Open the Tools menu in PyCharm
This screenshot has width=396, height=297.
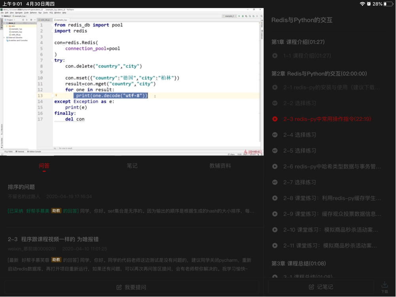pos(45,13)
